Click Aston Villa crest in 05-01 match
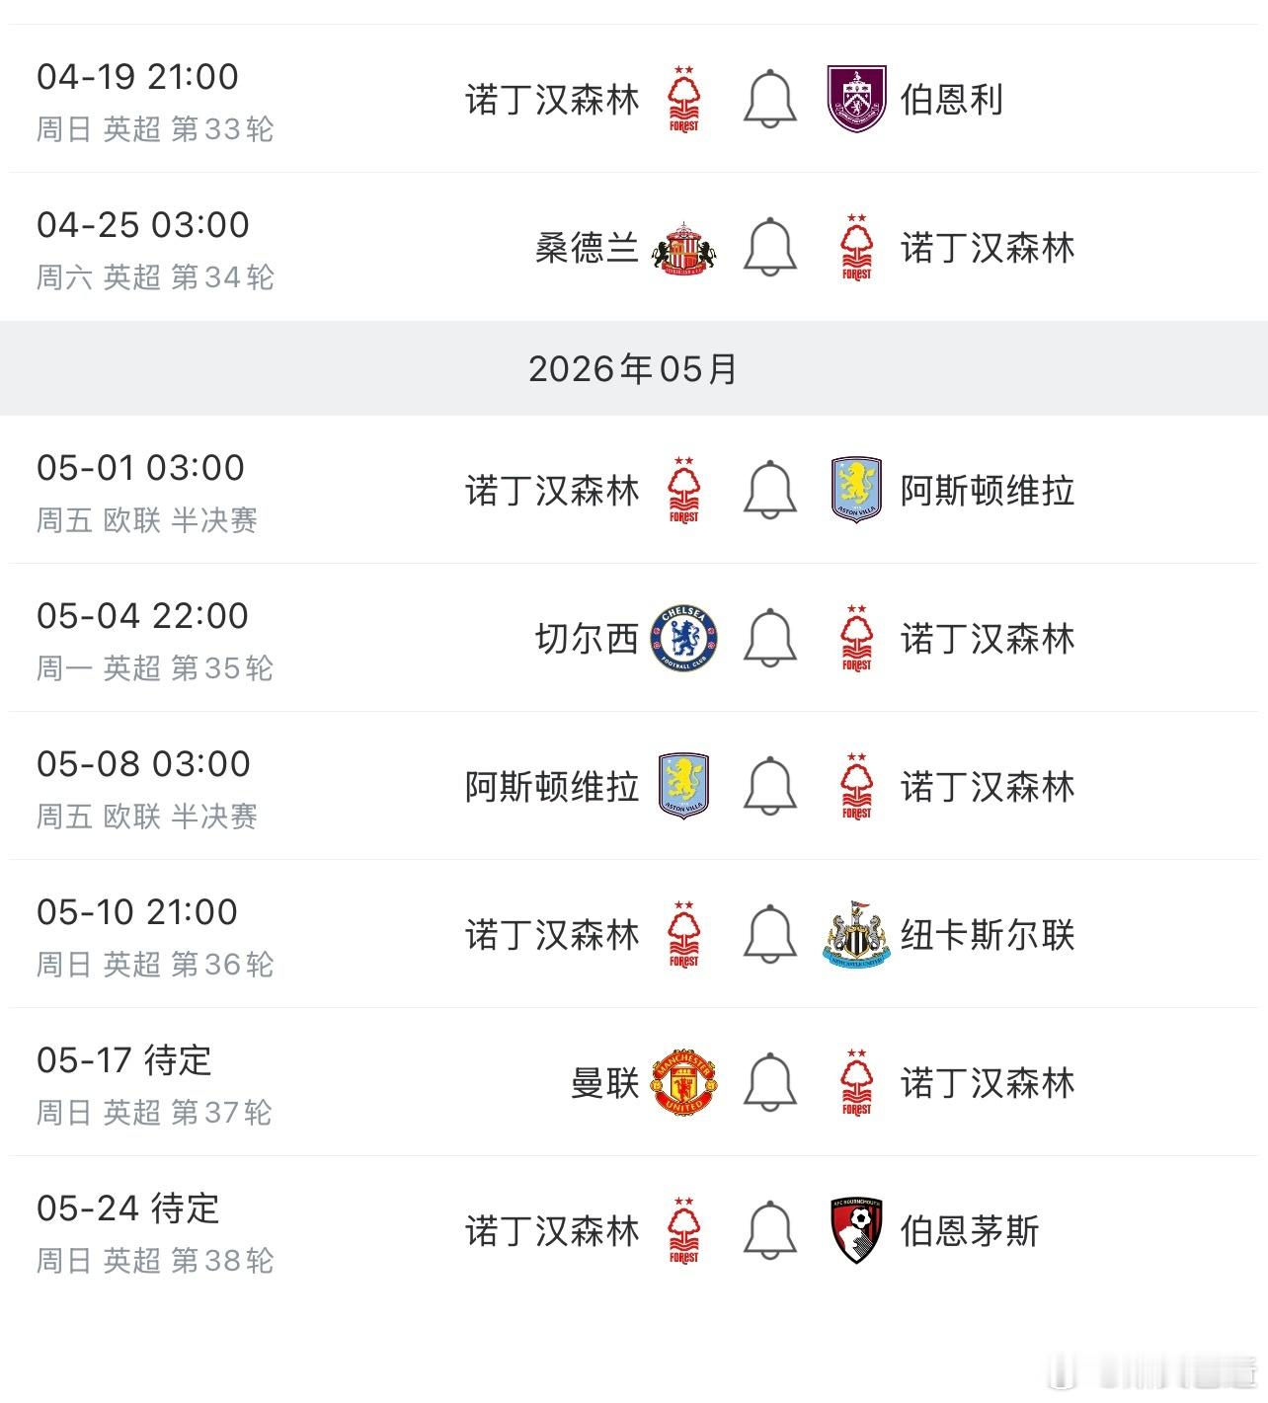 tap(856, 490)
